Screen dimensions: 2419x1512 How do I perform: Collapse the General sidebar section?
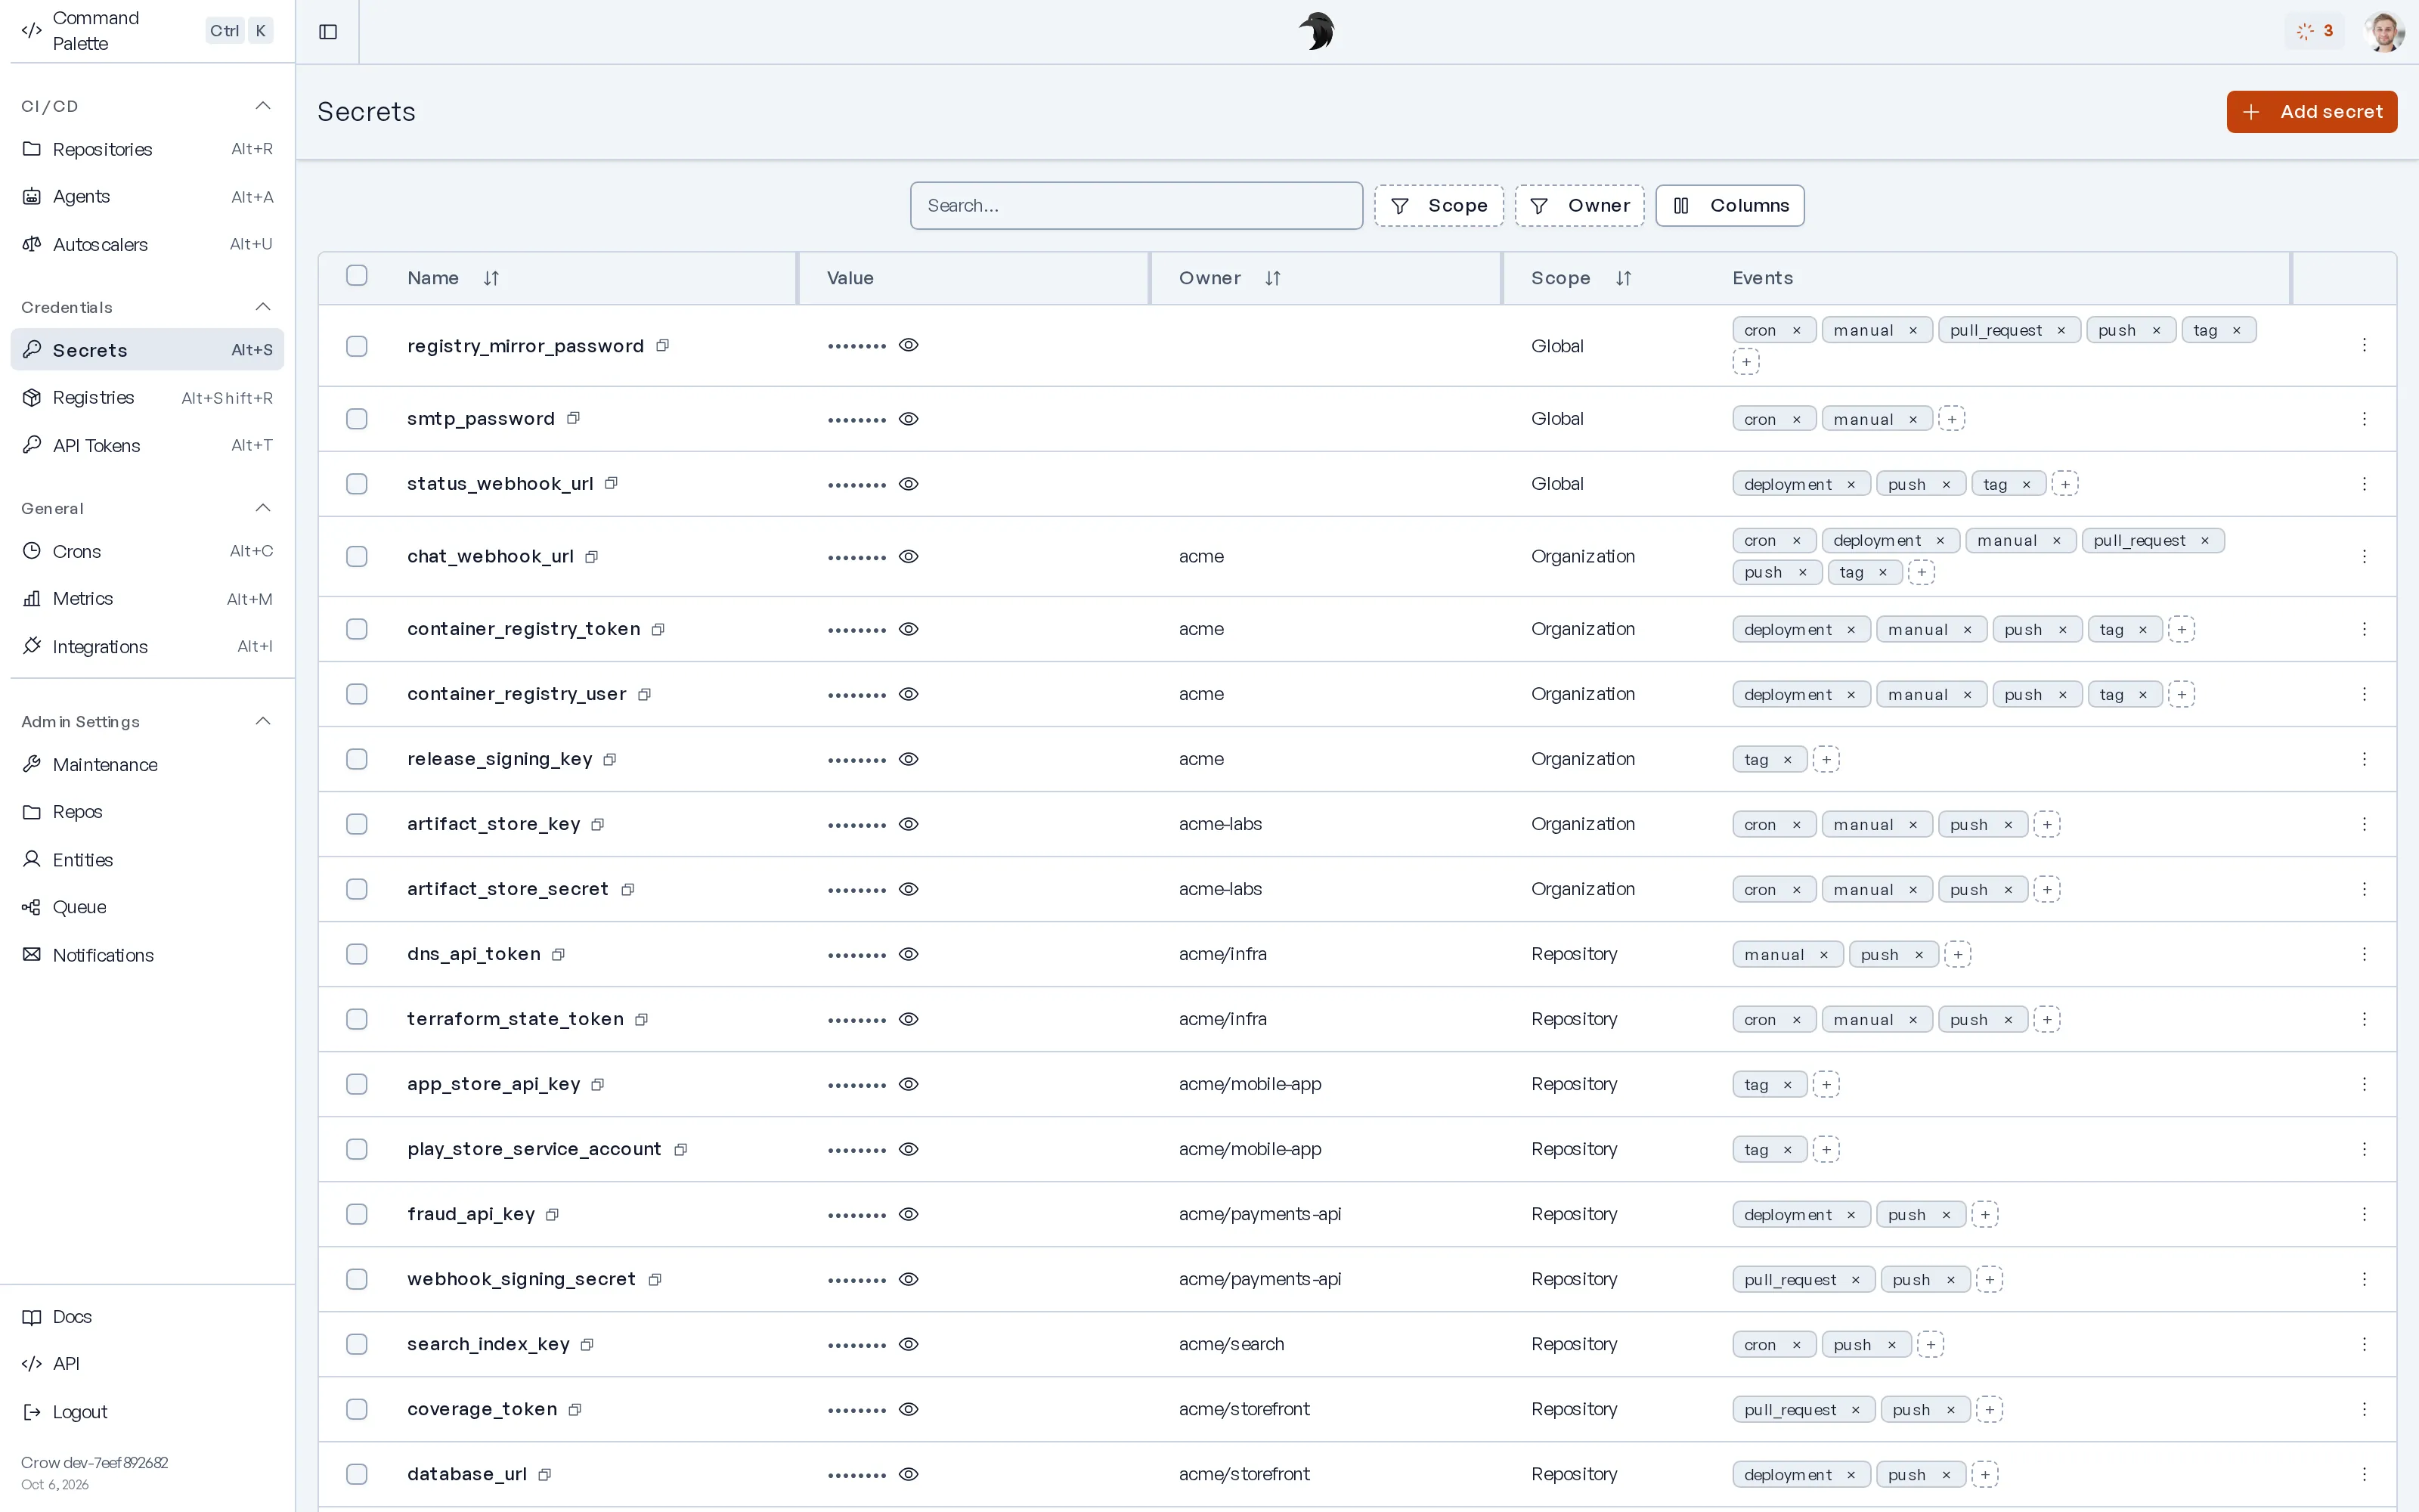263,508
